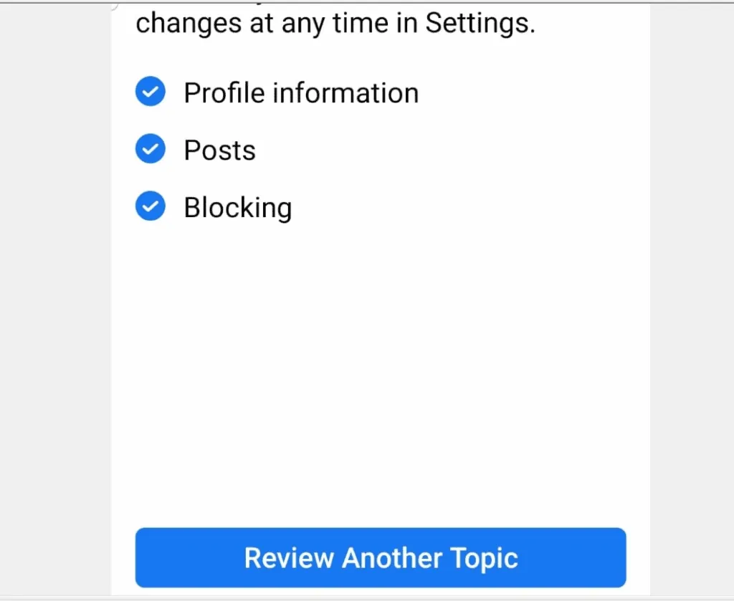The image size is (734, 601).
Task: Click the word 'changes' in the header sentence
Action: tap(189, 24)
